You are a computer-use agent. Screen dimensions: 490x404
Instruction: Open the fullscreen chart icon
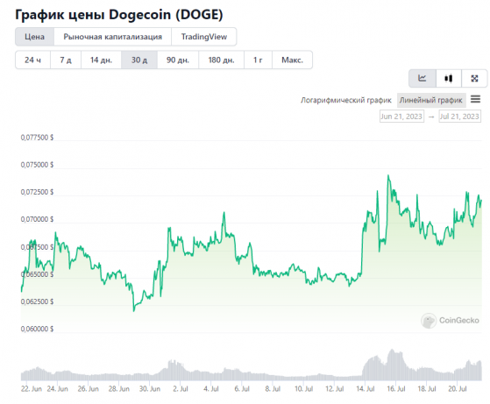474,78
